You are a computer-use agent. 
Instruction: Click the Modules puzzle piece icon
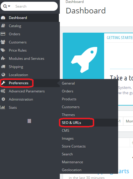pyautogui.click(x=3, y=58)
